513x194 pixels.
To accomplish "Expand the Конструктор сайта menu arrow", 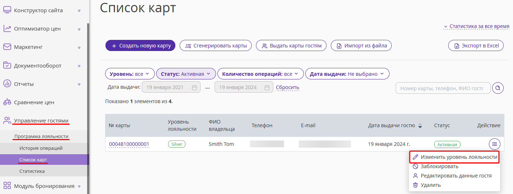I will pyautogui.click(x=79, y=10).
